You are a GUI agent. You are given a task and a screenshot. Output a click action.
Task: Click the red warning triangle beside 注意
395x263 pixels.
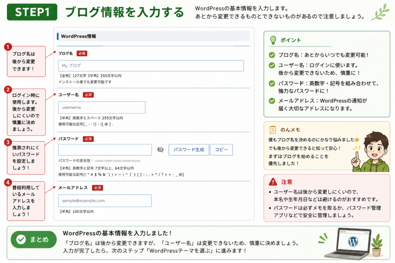point(273,181)
